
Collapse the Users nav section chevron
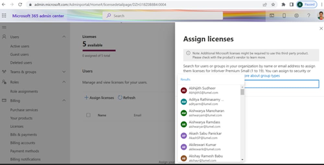(x=64, y=37)
